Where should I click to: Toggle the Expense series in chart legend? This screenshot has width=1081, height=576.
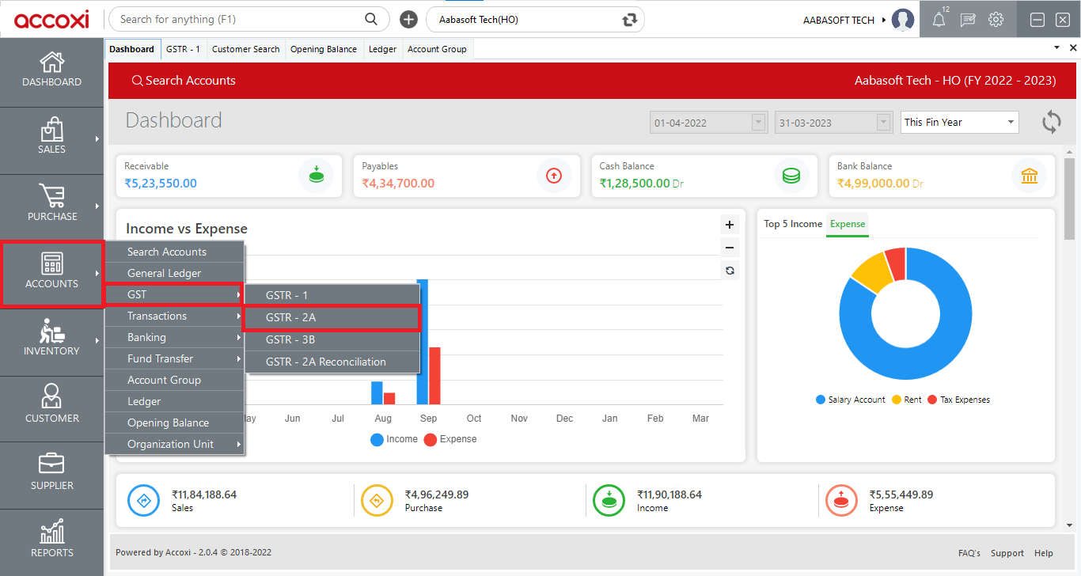click(x=450, y=439)
